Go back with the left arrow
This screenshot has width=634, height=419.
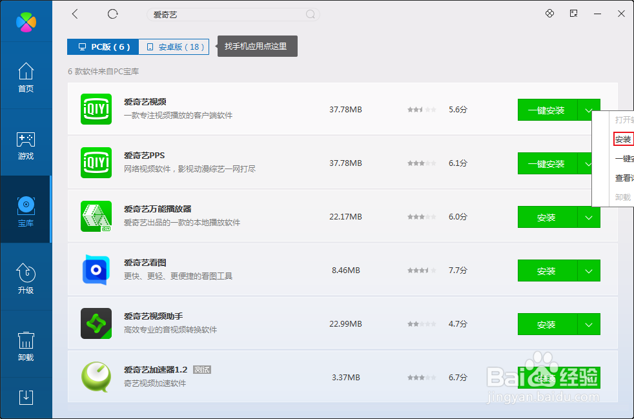[75, 14]
